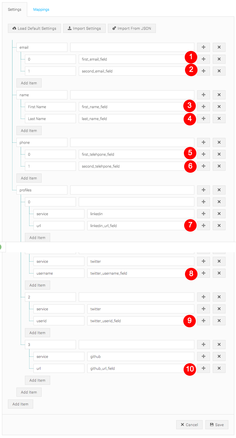Add Item directly below github_url_field row
236x438 pixels.
click(x=37, y=380)
